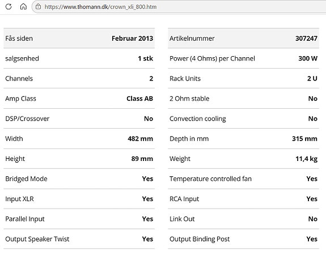This screenshot has width=326, height=255.
Task: Select the DSP/Crossover row label
Action: 27,118
